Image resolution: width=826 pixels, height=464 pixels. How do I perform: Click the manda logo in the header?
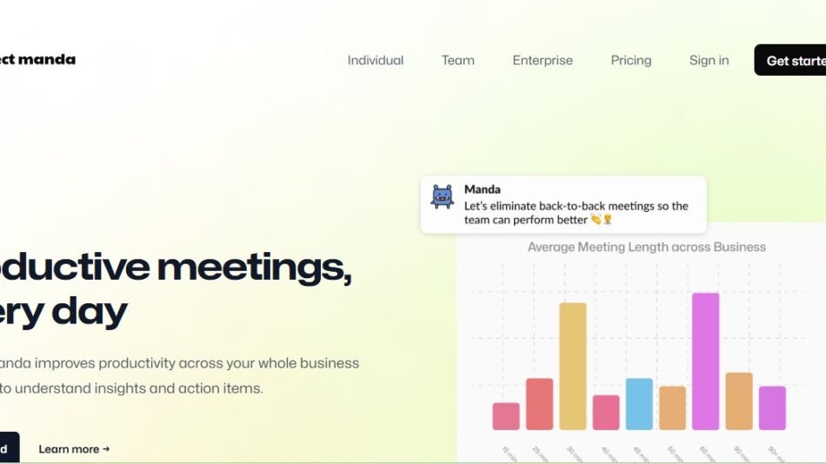pos(38,59)
